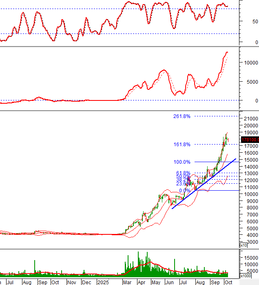Select the 161.8% Fibonacci level label
Viewport: 259px width, 285px height.
(182, 145)
